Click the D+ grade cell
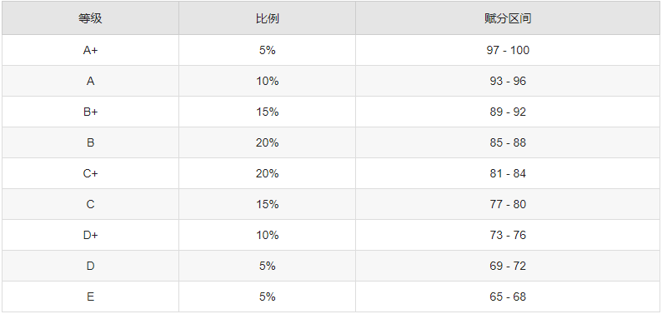 coord(90,235)
